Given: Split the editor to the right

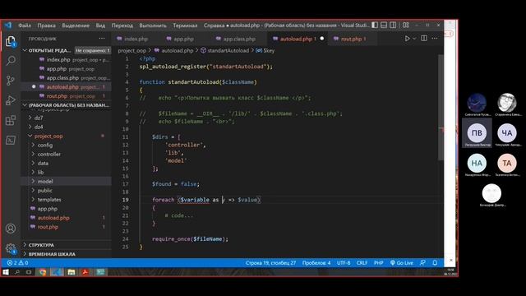Looking at the screenshot, I should point(424,39).
